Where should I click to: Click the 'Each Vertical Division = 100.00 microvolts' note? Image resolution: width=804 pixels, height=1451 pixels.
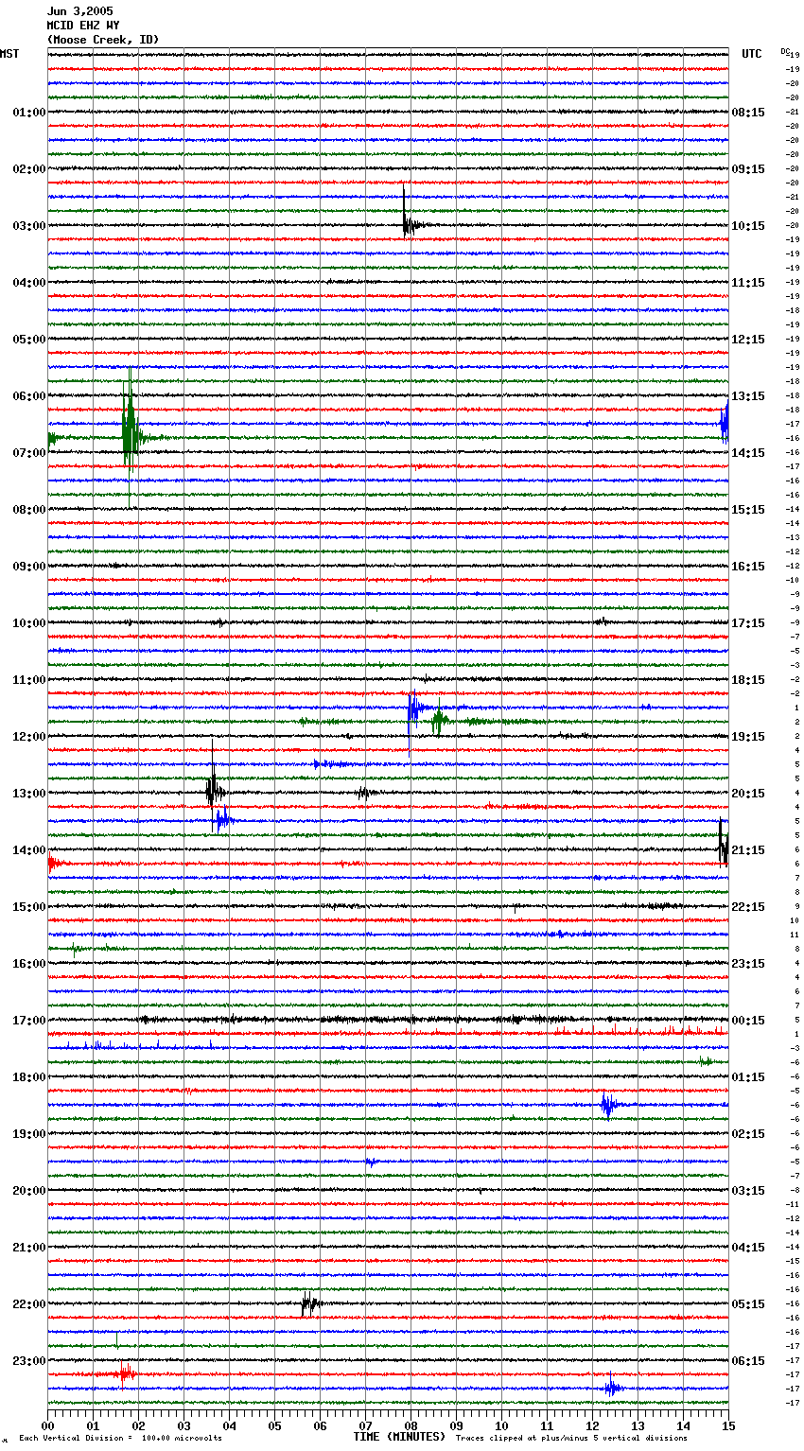120,1439
